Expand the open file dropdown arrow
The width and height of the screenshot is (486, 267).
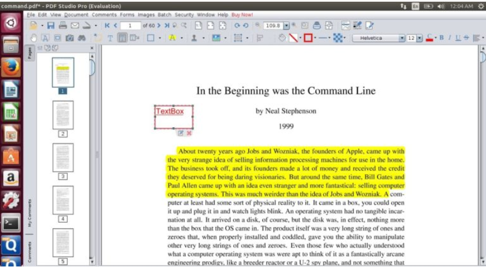point(42,26)
